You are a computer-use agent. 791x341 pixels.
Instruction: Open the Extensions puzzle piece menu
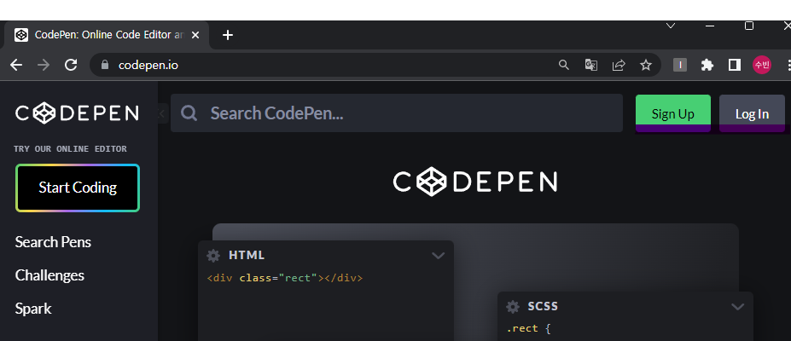[707, 65]
